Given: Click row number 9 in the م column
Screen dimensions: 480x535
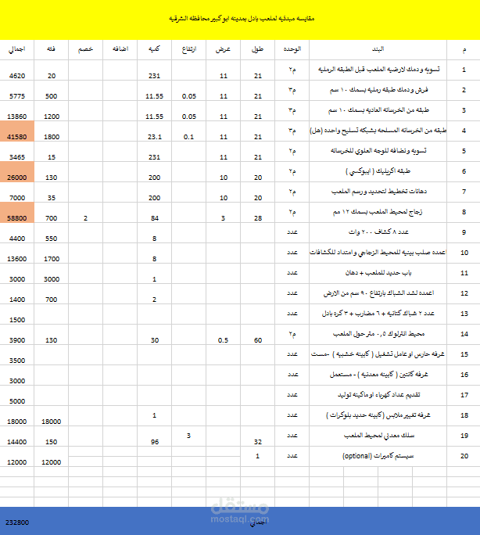Looking at the screenshot, I should [464, 233].
